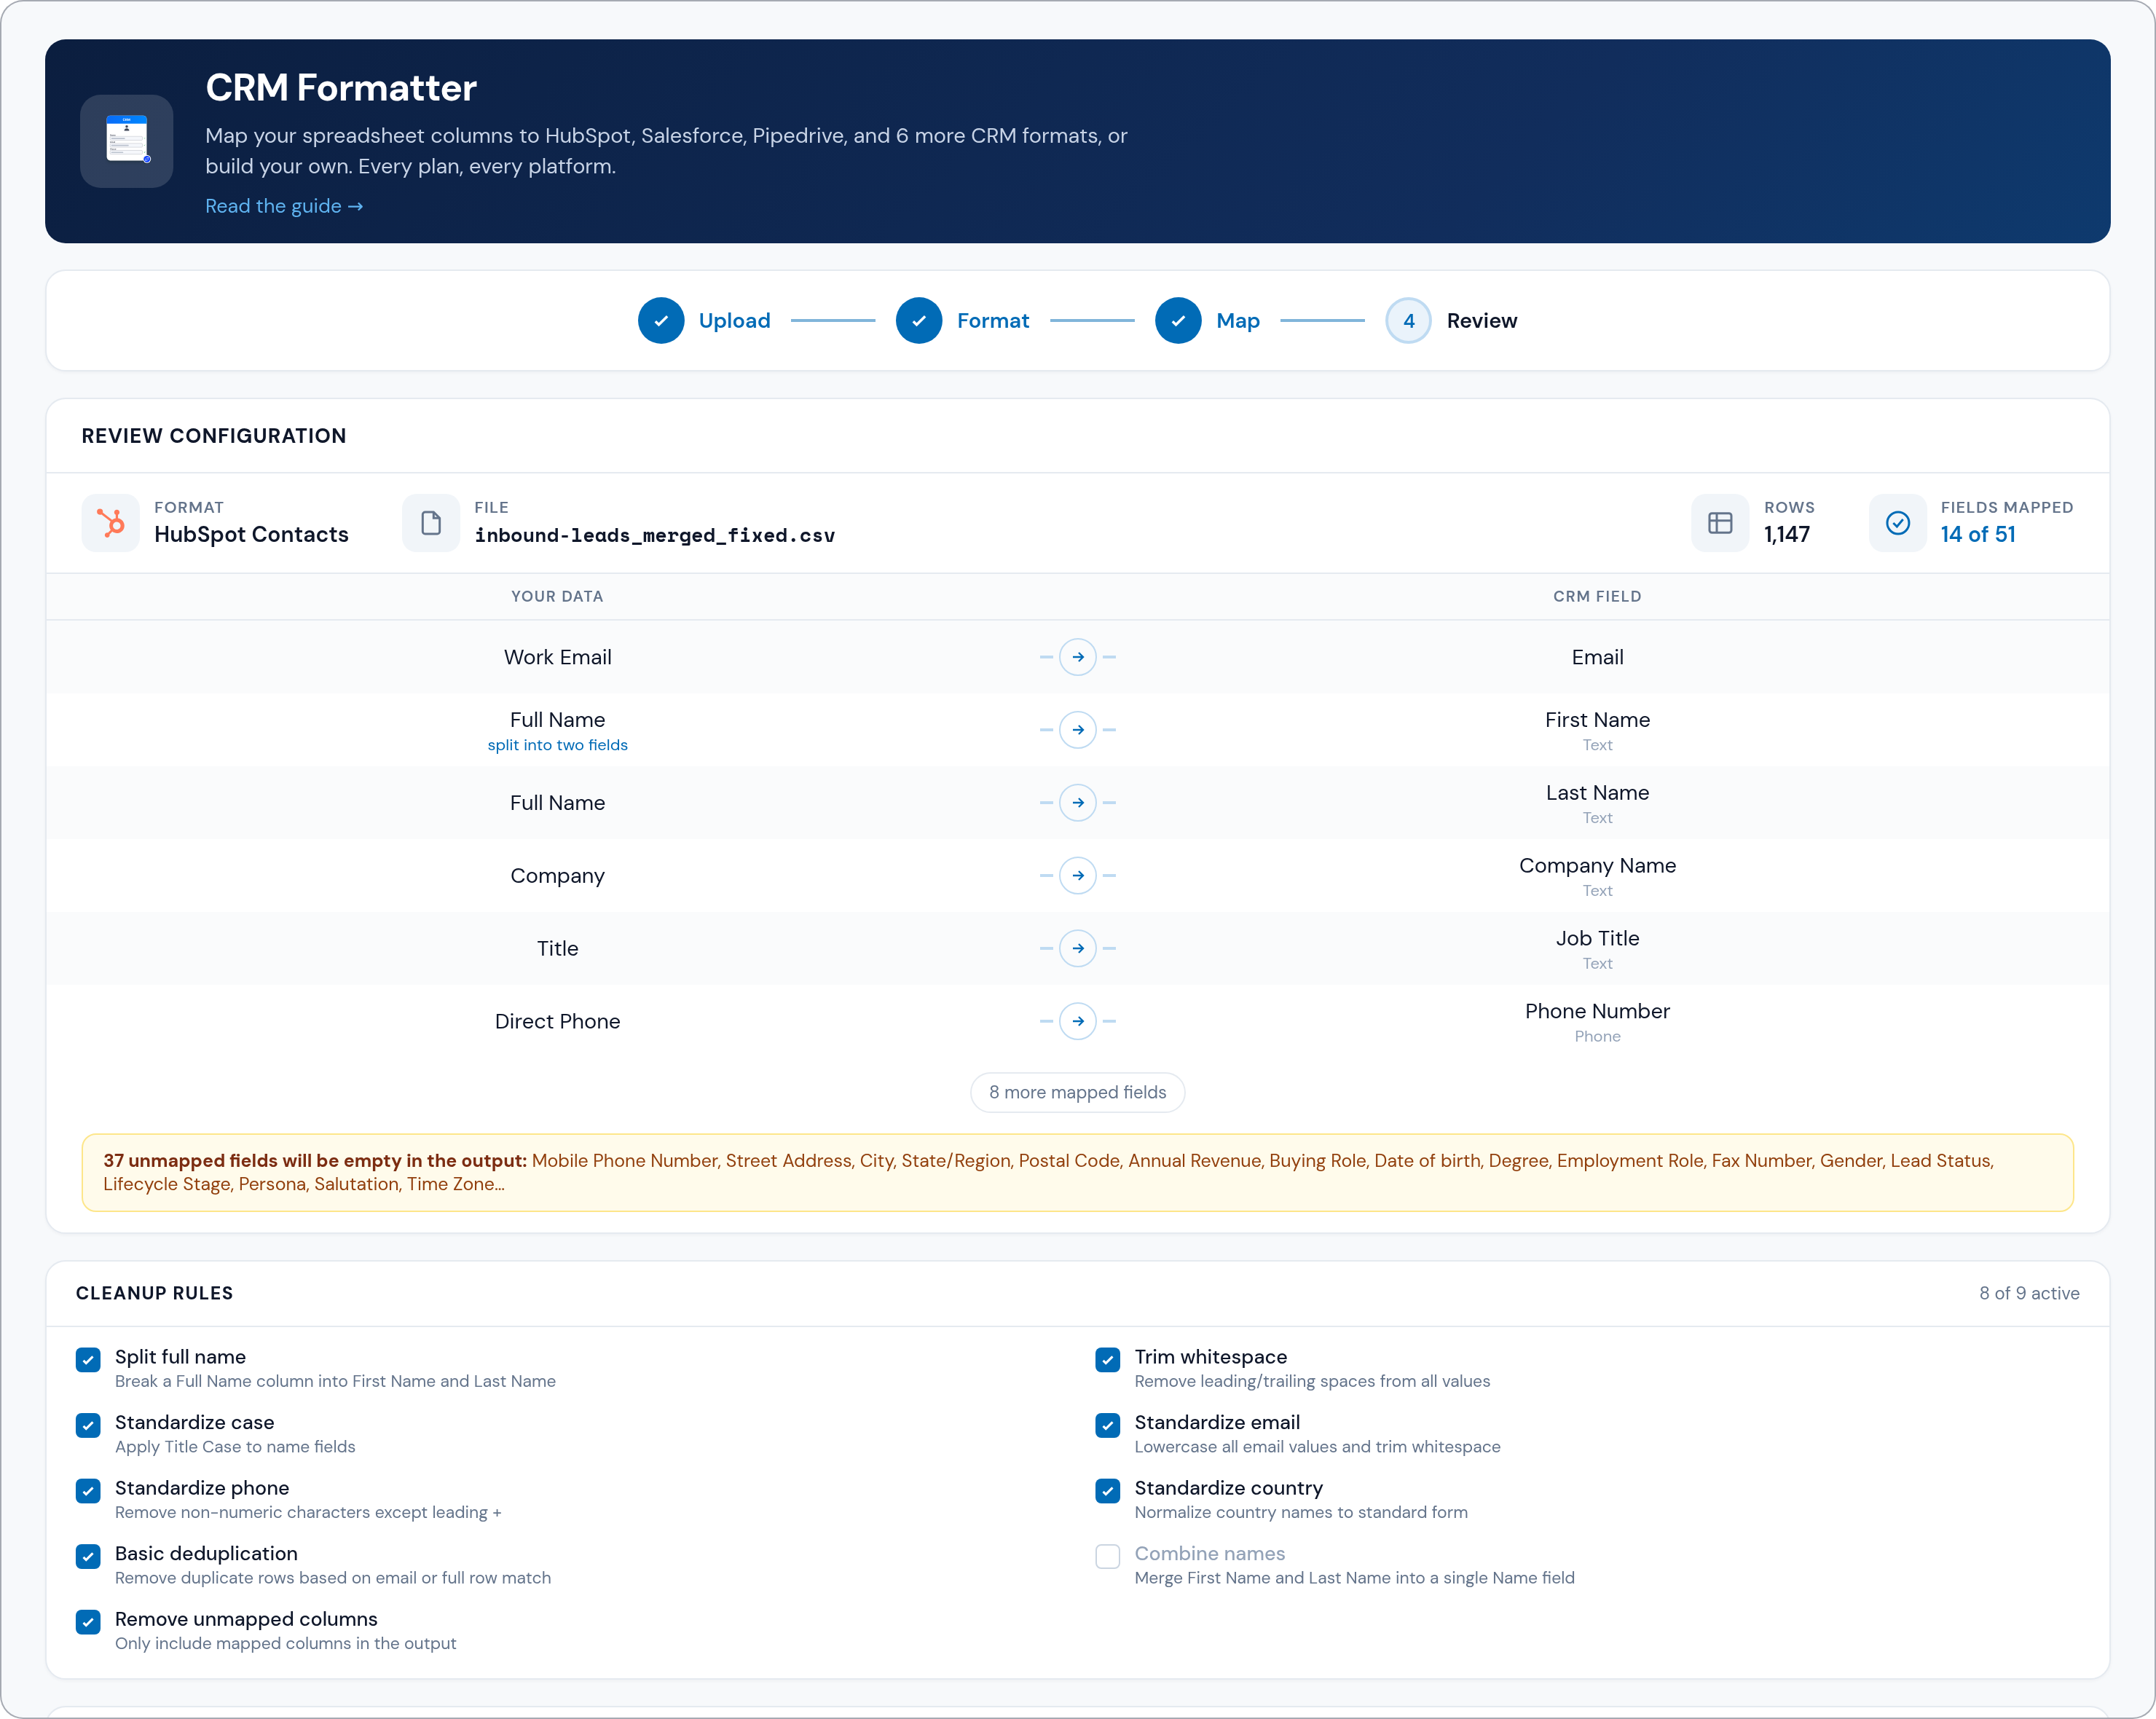Viewport: 2156px width, 1719px height.
Task: Click the CRM FIELD column header
Action: [x=1597, y=596]
